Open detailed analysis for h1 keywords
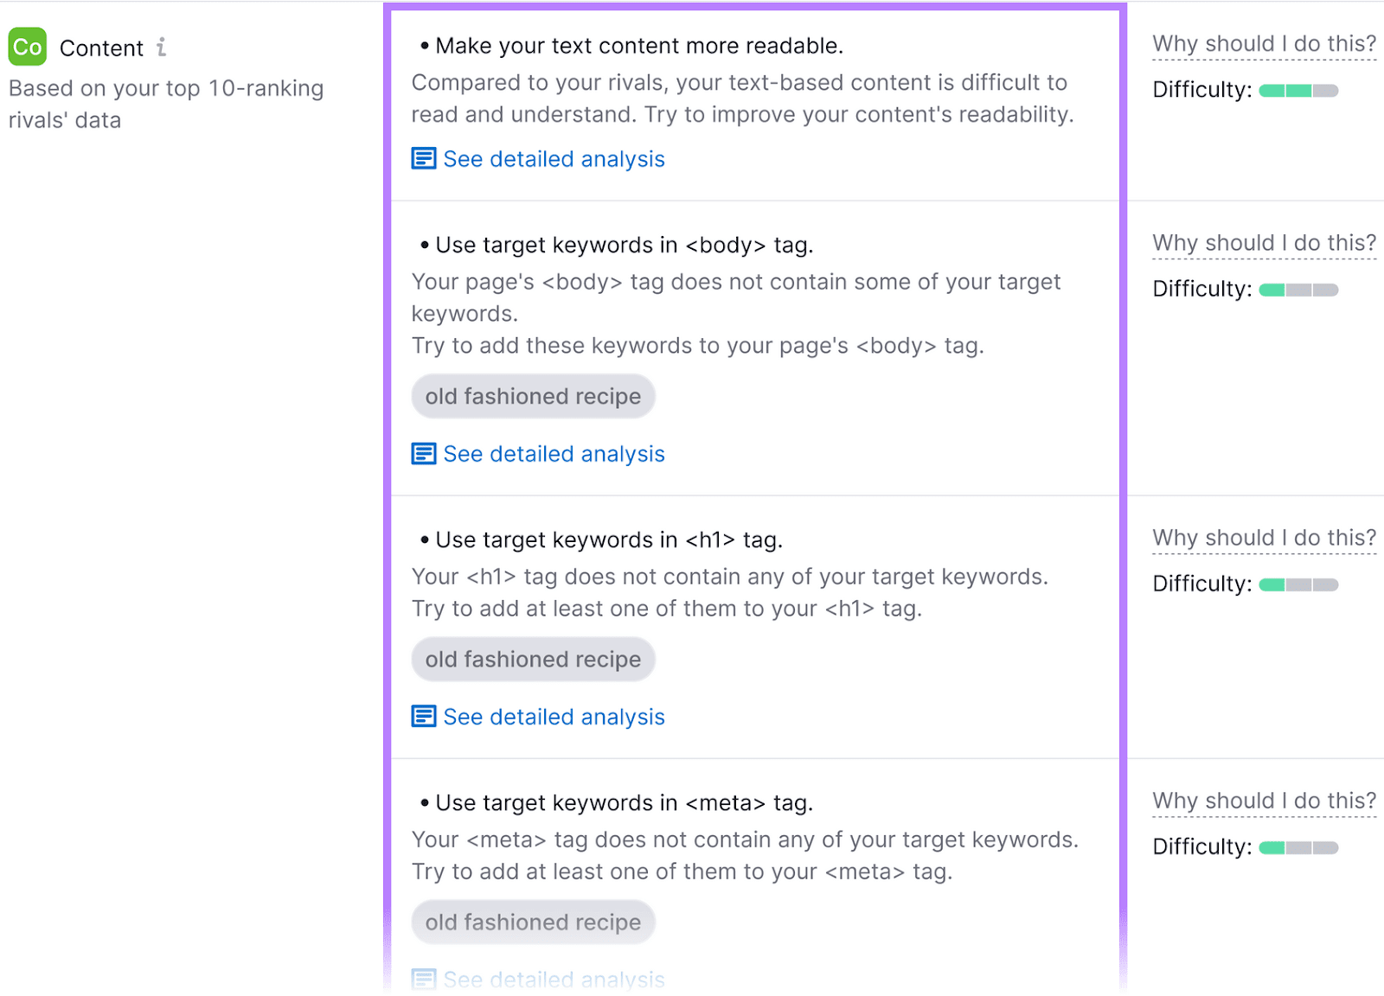1384x996 pixels. tap(553, 717)
